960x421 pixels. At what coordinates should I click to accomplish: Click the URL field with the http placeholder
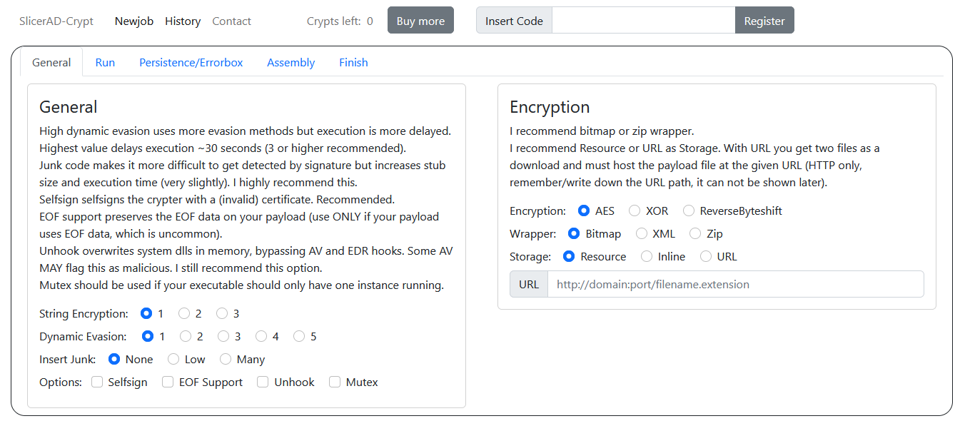[x=736, y=284]
